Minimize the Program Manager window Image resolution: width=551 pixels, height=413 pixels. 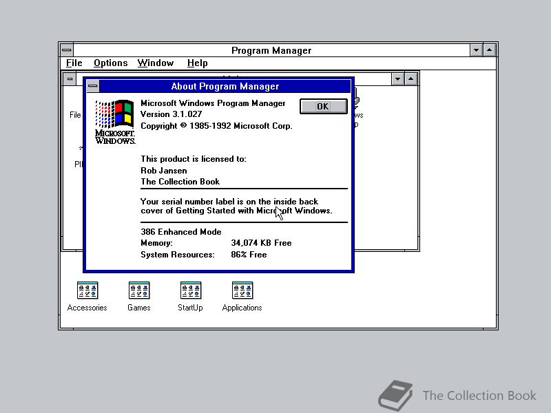[476, 50]
